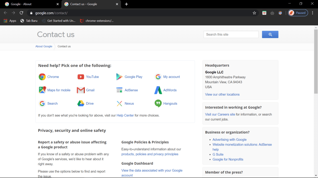Click the Gmail envelope icon
Image resolution: width=318 pixels, height=178 pixels.
[81, 90]
